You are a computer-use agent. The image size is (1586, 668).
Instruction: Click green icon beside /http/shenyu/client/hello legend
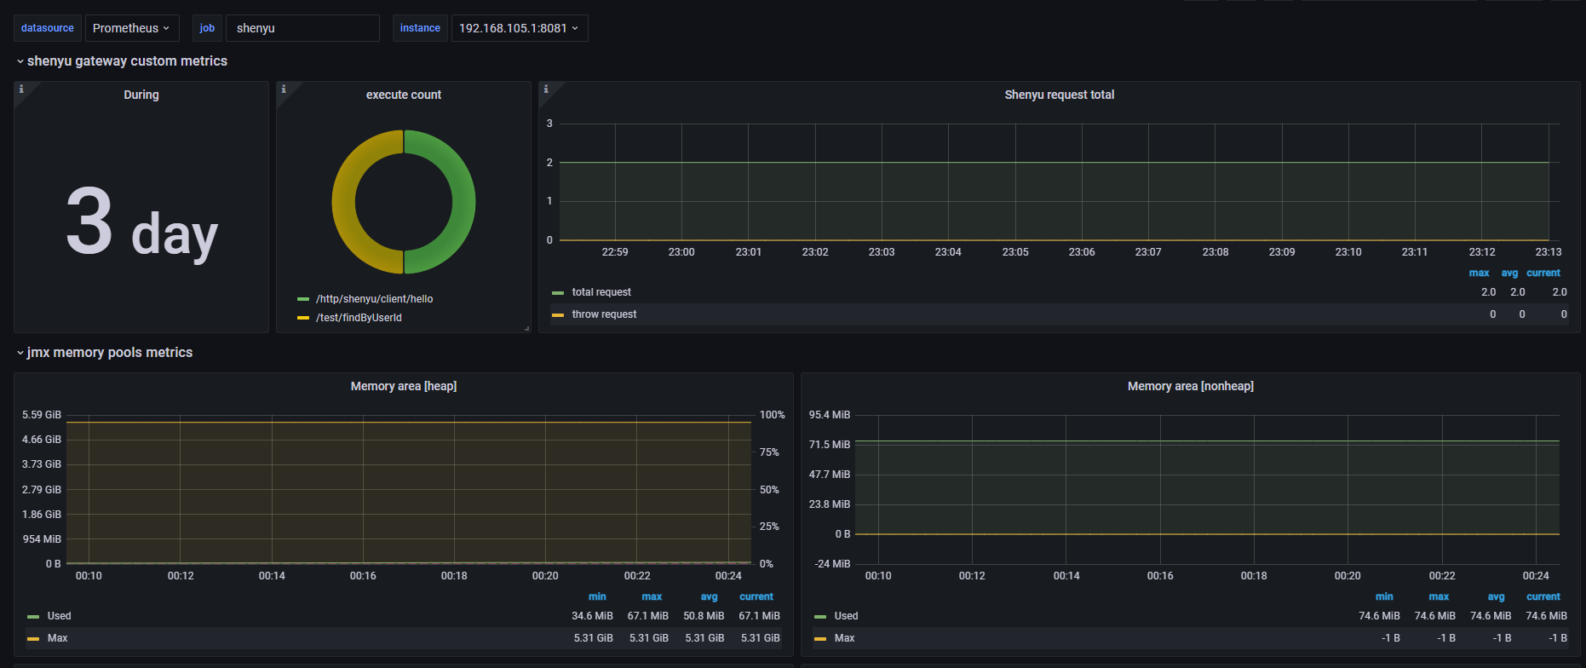302,299
